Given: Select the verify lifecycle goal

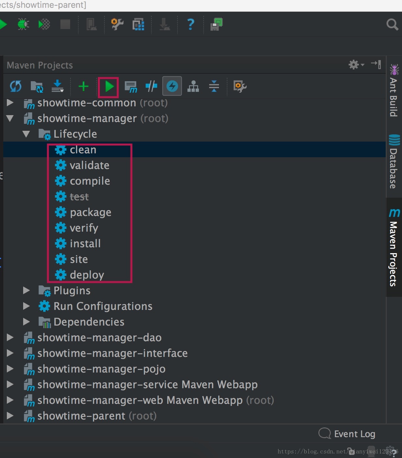Looking at the screenshot, I should pyautogui.click(x=194, y=228).
